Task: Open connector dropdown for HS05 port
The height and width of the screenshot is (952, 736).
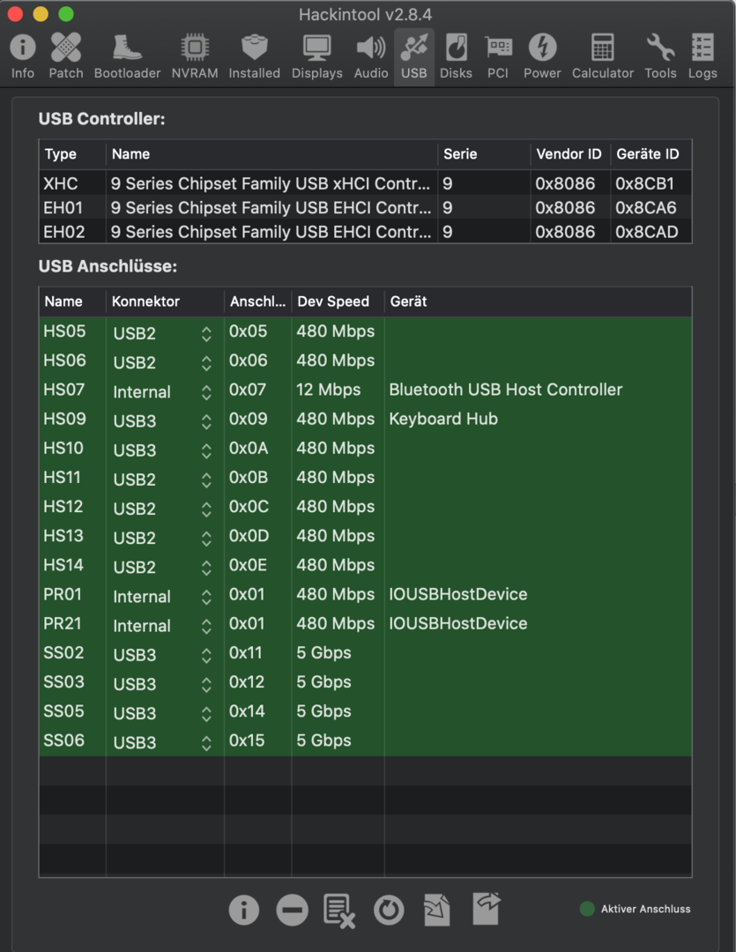Action: click(x=206, y=334)
